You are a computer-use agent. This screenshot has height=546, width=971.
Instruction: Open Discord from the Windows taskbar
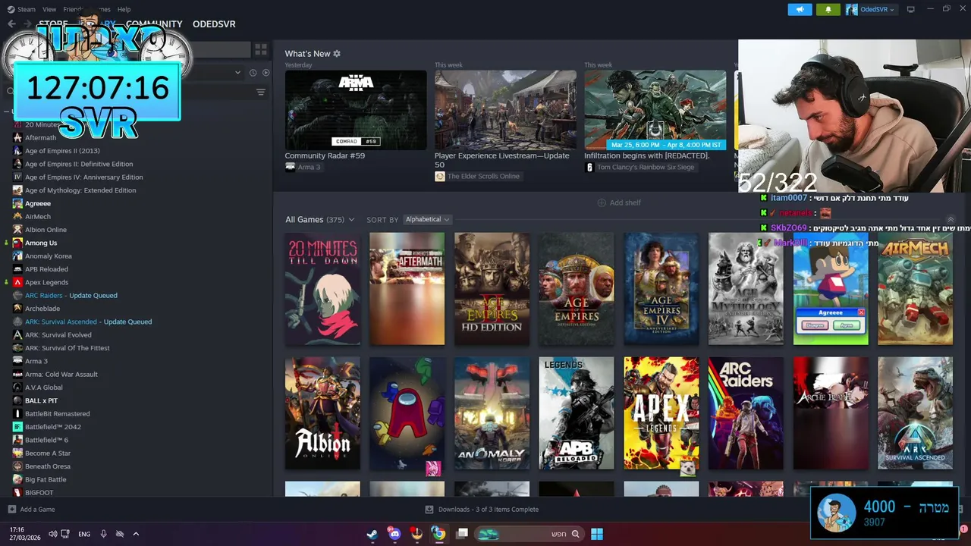coord(394,534)
